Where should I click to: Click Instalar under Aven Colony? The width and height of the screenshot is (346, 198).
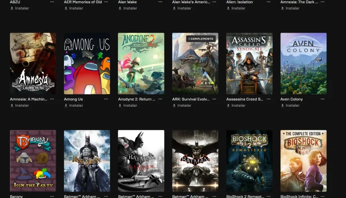pyautogui.click(x=290, y=106)
